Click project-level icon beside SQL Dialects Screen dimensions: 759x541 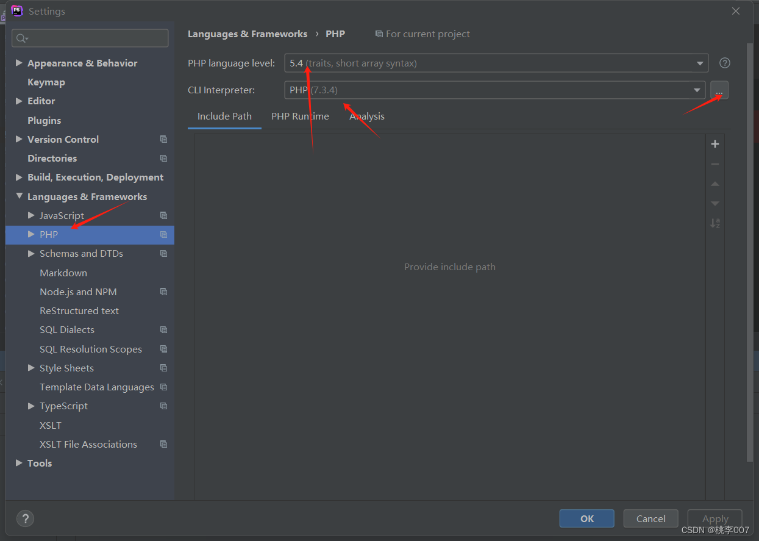(x=163, y=329)
